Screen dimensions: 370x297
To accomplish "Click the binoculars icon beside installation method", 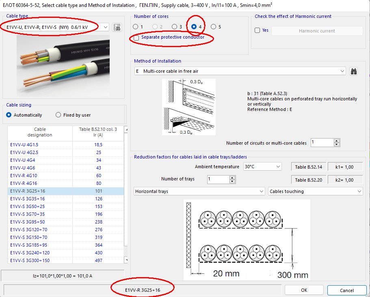I will coord(353,71).
